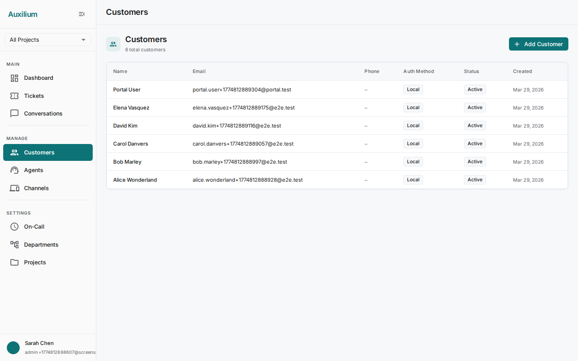
Task: Select the On-Call clock icon
Action: (14, 227)
